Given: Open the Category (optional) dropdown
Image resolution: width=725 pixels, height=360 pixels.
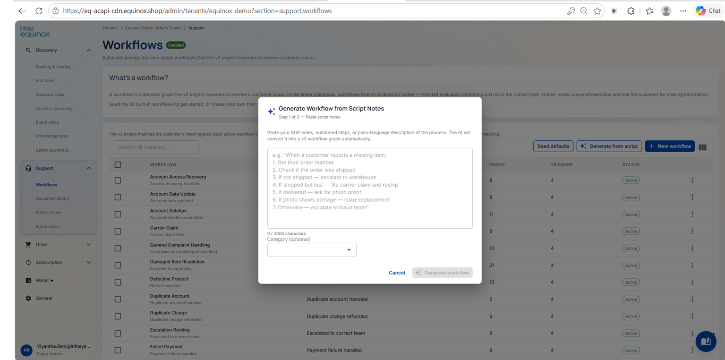Looking at the screenshot, I should (312, 250).
